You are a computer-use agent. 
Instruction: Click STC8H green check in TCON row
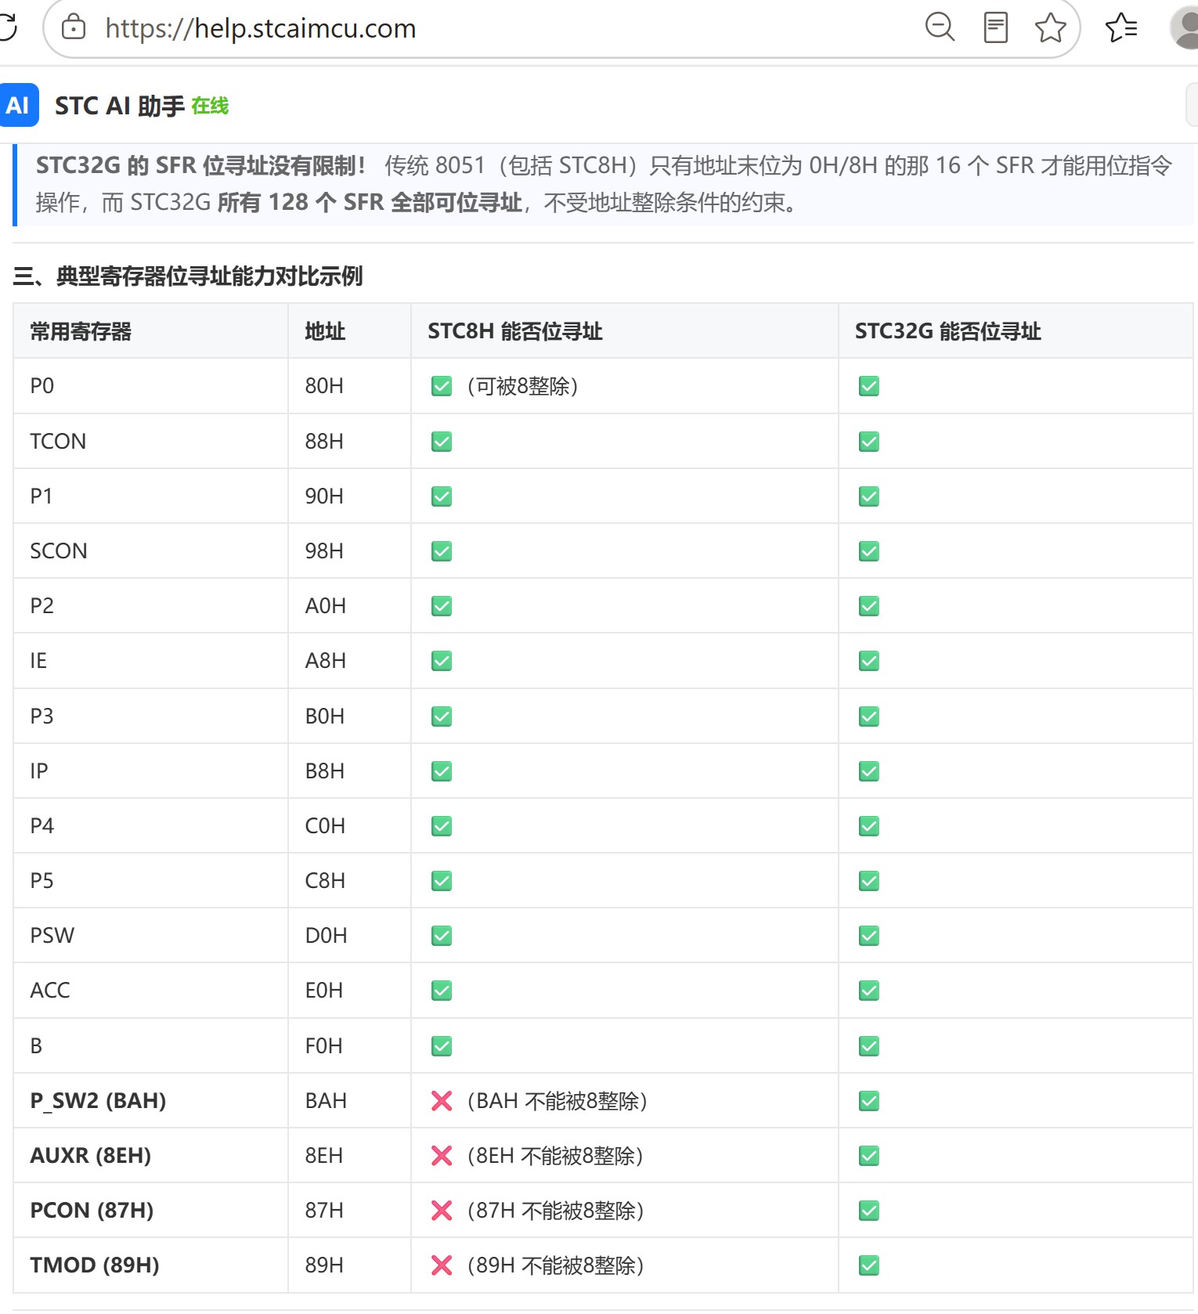[x=442, y=442]
